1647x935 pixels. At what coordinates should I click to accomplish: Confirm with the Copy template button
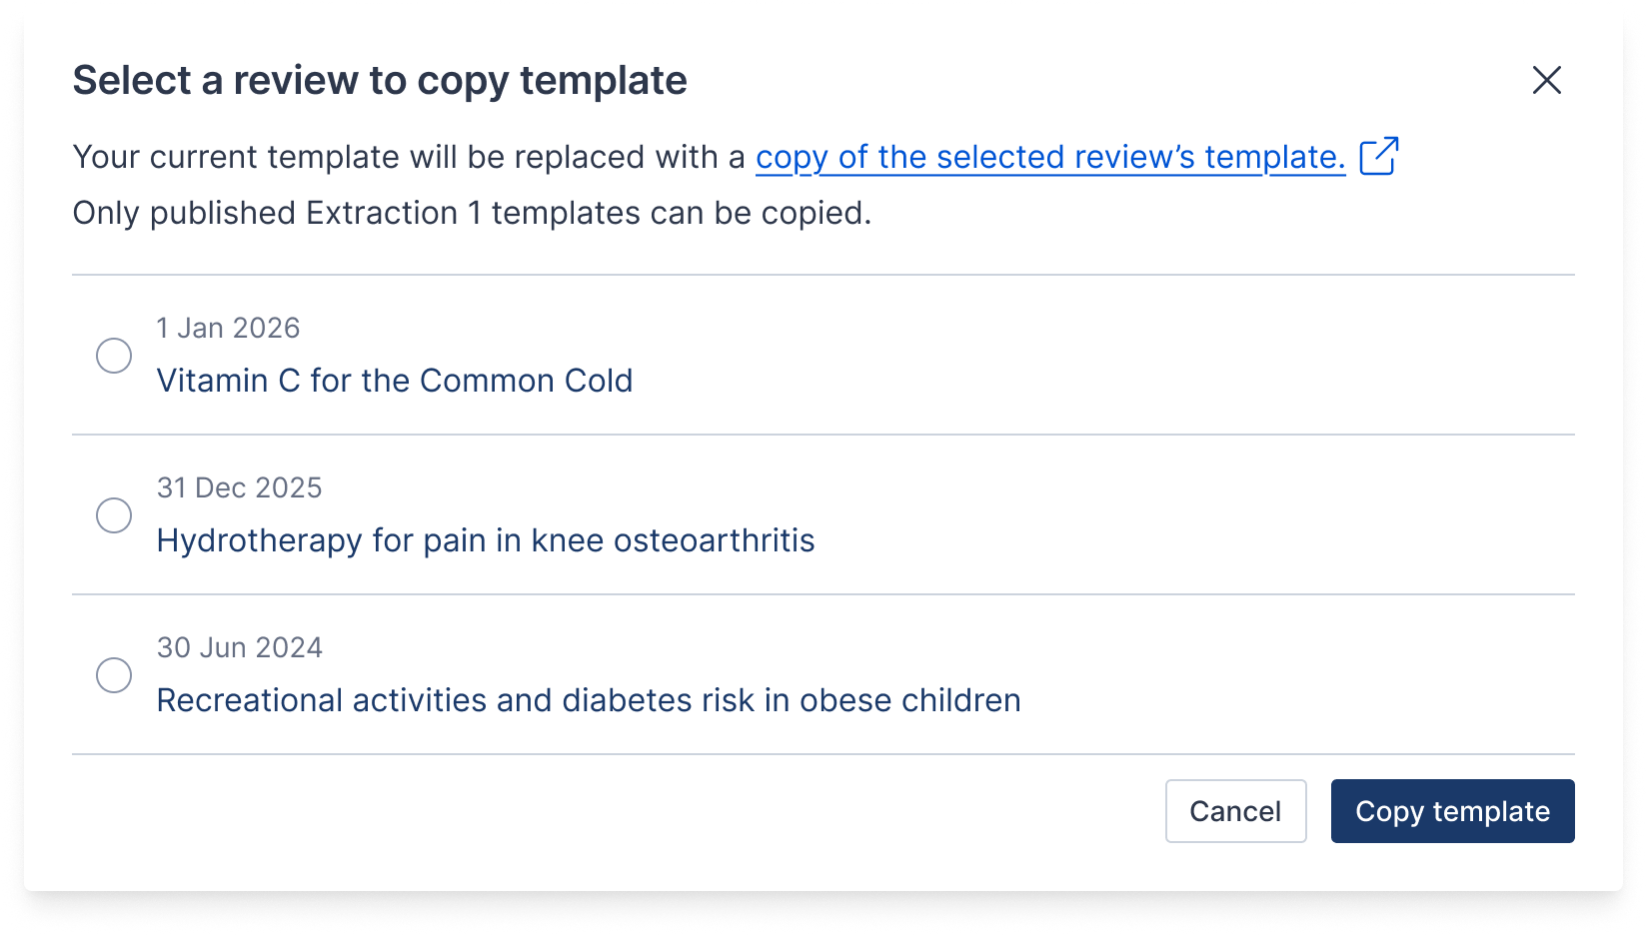click(x=1452, y=811)
